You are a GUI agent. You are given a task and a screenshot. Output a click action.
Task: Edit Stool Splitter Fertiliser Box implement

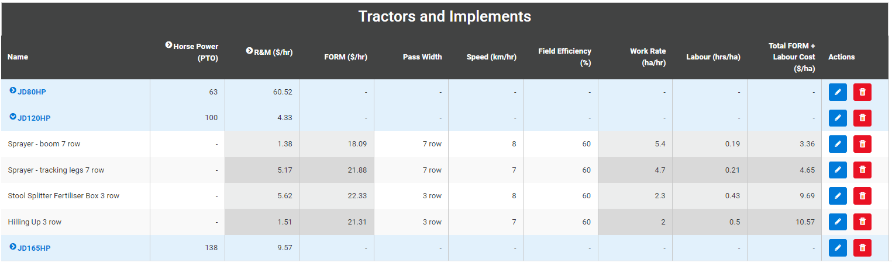(838, 196)
